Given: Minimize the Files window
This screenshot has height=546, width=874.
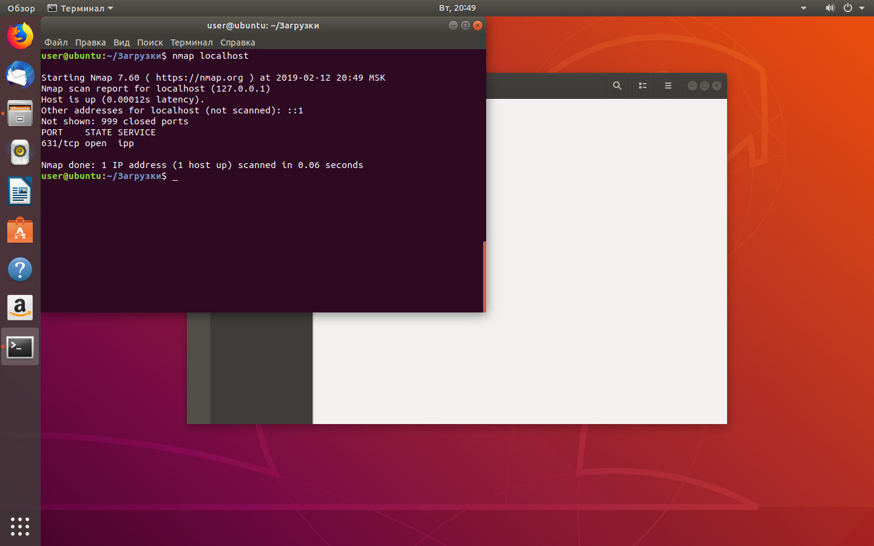Looking at the screenshot, I should [x=693, y=86].
